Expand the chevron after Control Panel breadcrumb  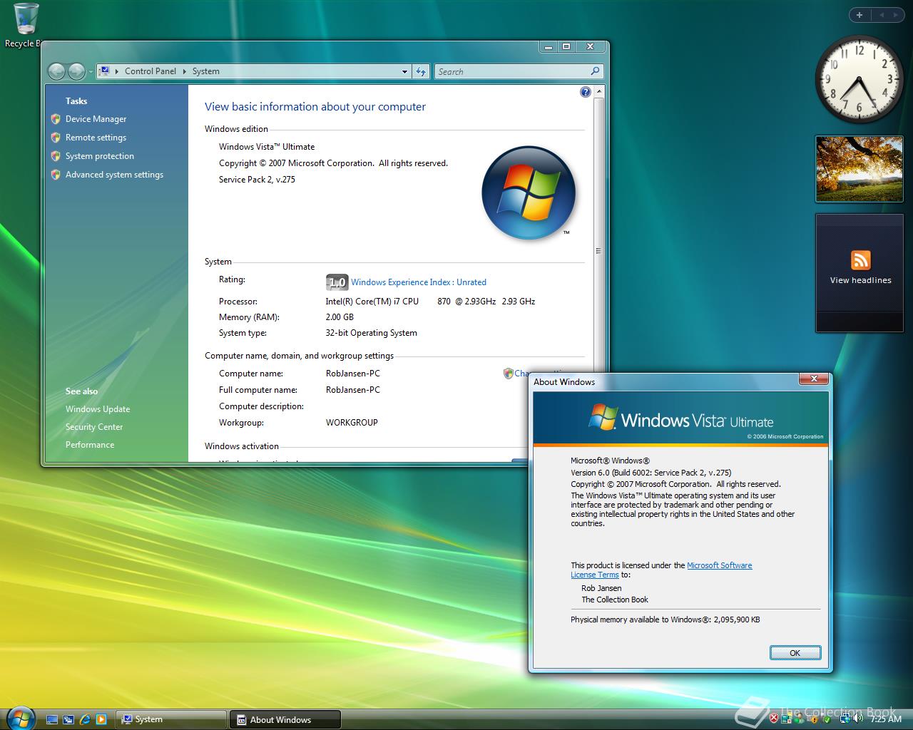point(184,71)
